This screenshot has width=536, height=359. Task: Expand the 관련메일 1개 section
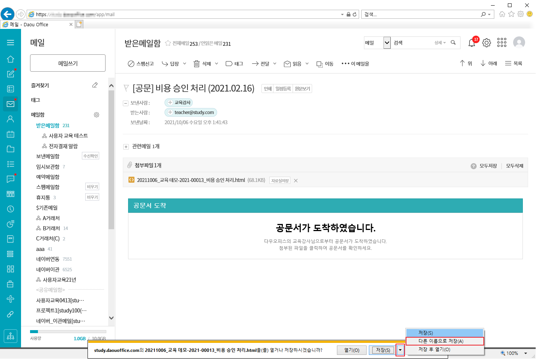tap(126, 147)
